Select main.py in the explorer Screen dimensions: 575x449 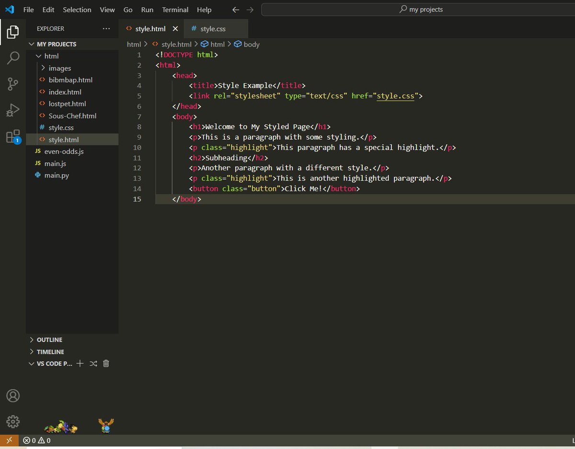56,175
